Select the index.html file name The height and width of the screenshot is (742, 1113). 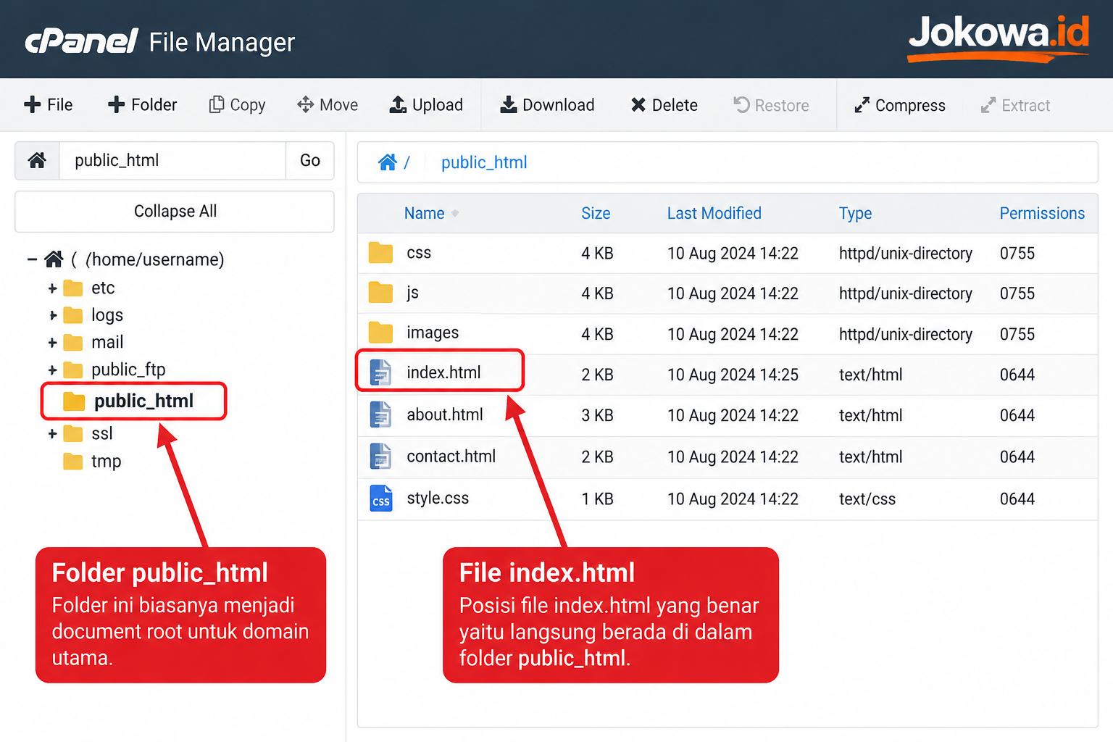coord(443,372)
